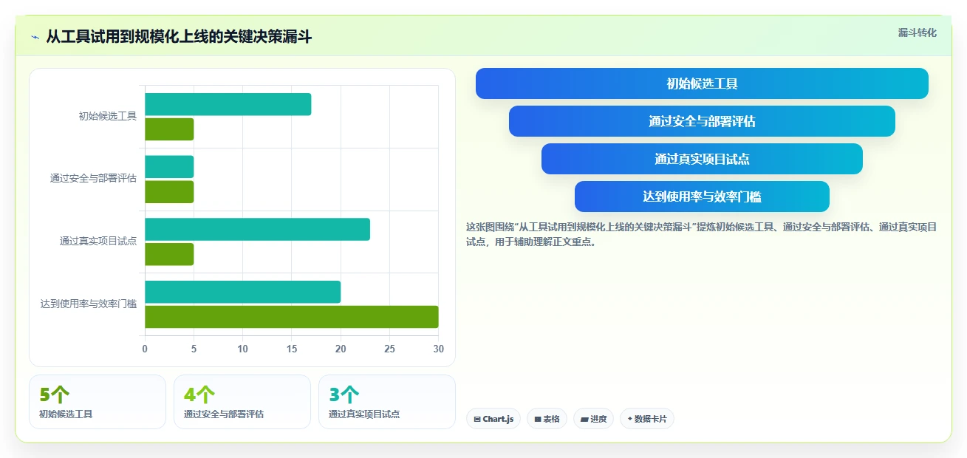Viewport: 967px width, 458px height.
Task: Open the 3个 通过真实项目试点 stat card
Action: tap(387, 402)
